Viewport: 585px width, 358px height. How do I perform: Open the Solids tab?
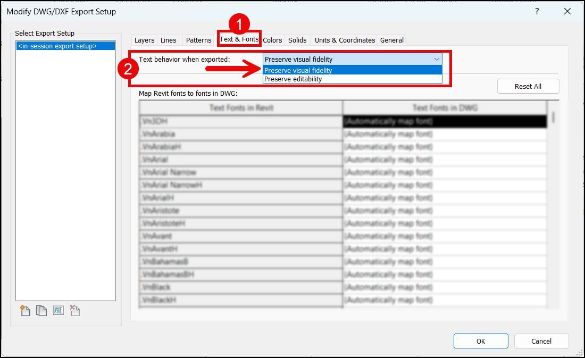[x=297, y=40]
